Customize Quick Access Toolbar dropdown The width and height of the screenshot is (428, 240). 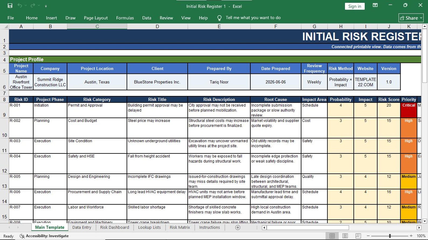pos(46,6)
